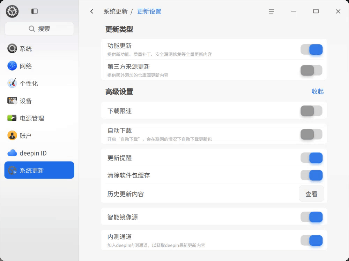Click the 设备 keyboard icon
This screenshot has height=261, width=349.
[12, 101]
